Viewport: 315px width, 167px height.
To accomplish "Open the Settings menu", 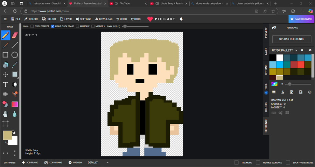I will coord(84,19).
